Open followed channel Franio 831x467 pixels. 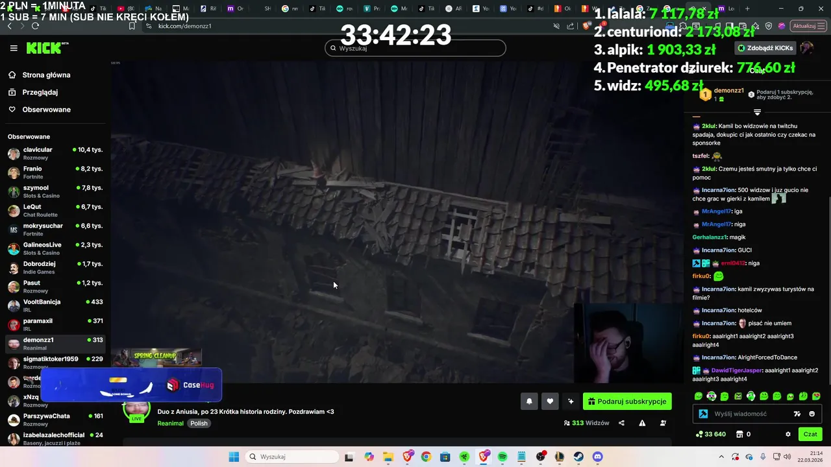55,173
